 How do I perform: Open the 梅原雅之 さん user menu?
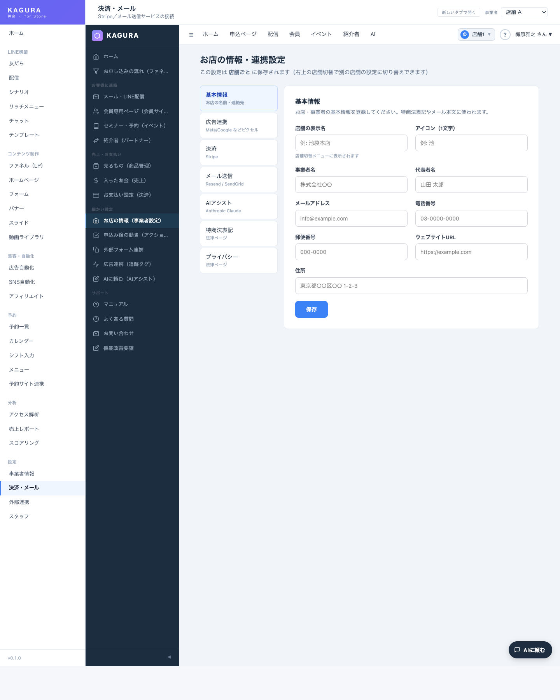click(x=533, y=35)
